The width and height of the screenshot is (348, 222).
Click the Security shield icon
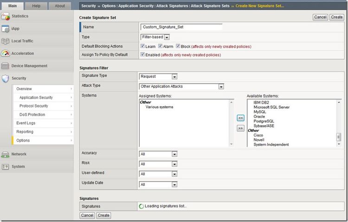point(5,79)
